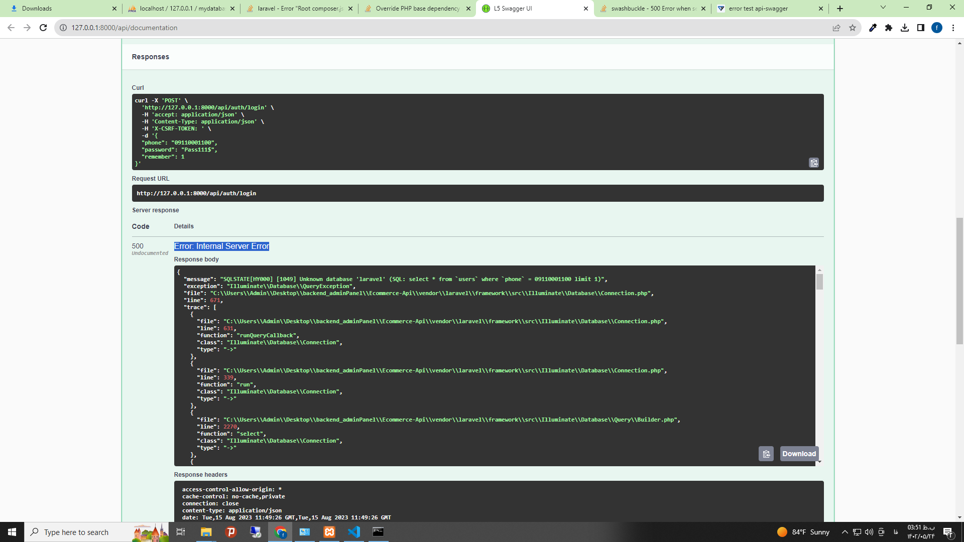Show hidden system tray icons
The height and width of the screenshot is (542, 964).
click(845, 532)
